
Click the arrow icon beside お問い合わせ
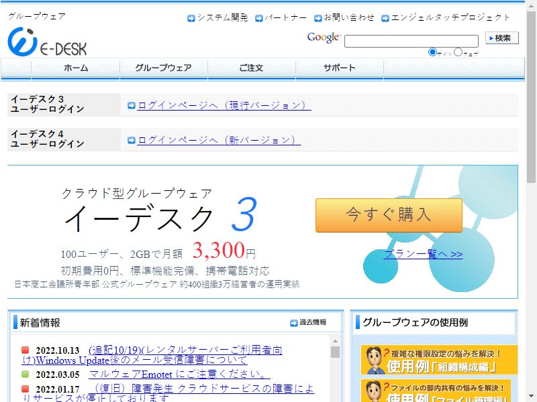pyautogui.click(x=318, y=18)
